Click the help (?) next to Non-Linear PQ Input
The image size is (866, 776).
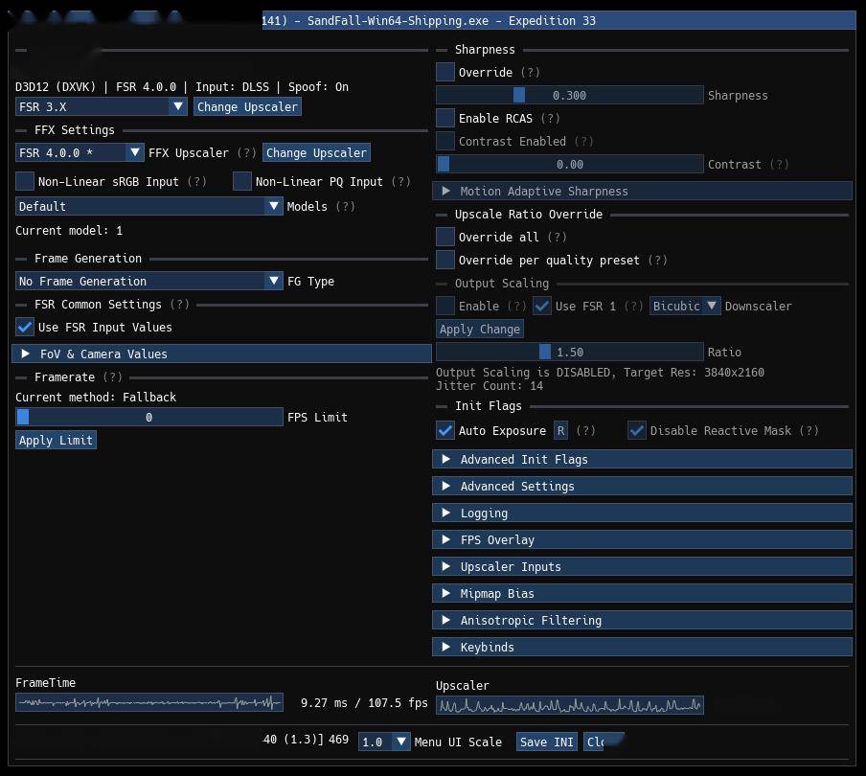point(400,181)
